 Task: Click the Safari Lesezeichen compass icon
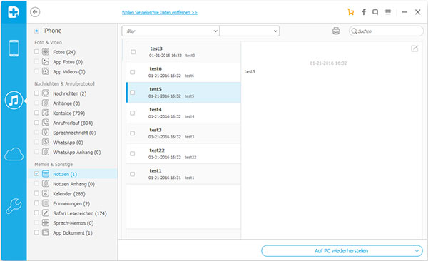click(x=46, y=213)
